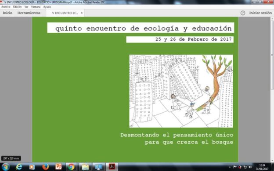Open the file explorer folder taskbar icon

pyautogui.click(x=85, y=167)
